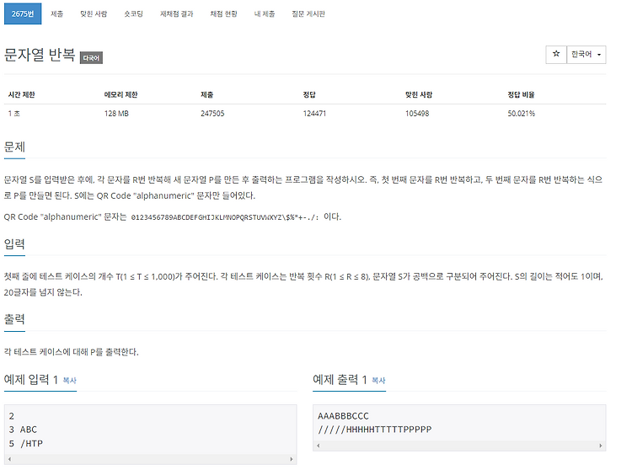Image resolution: width=632 pixels, height=470 pixels.
Task: Click the 105498 solvers value
Action: pos(417,114)
